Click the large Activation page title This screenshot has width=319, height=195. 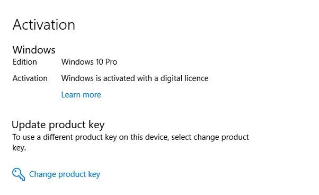coord(44,25)
